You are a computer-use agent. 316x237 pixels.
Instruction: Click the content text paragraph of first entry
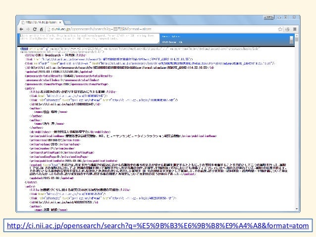[158, 169]
